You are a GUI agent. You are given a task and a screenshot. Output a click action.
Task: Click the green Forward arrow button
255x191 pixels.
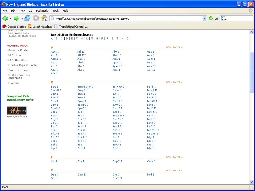[16, 18]
